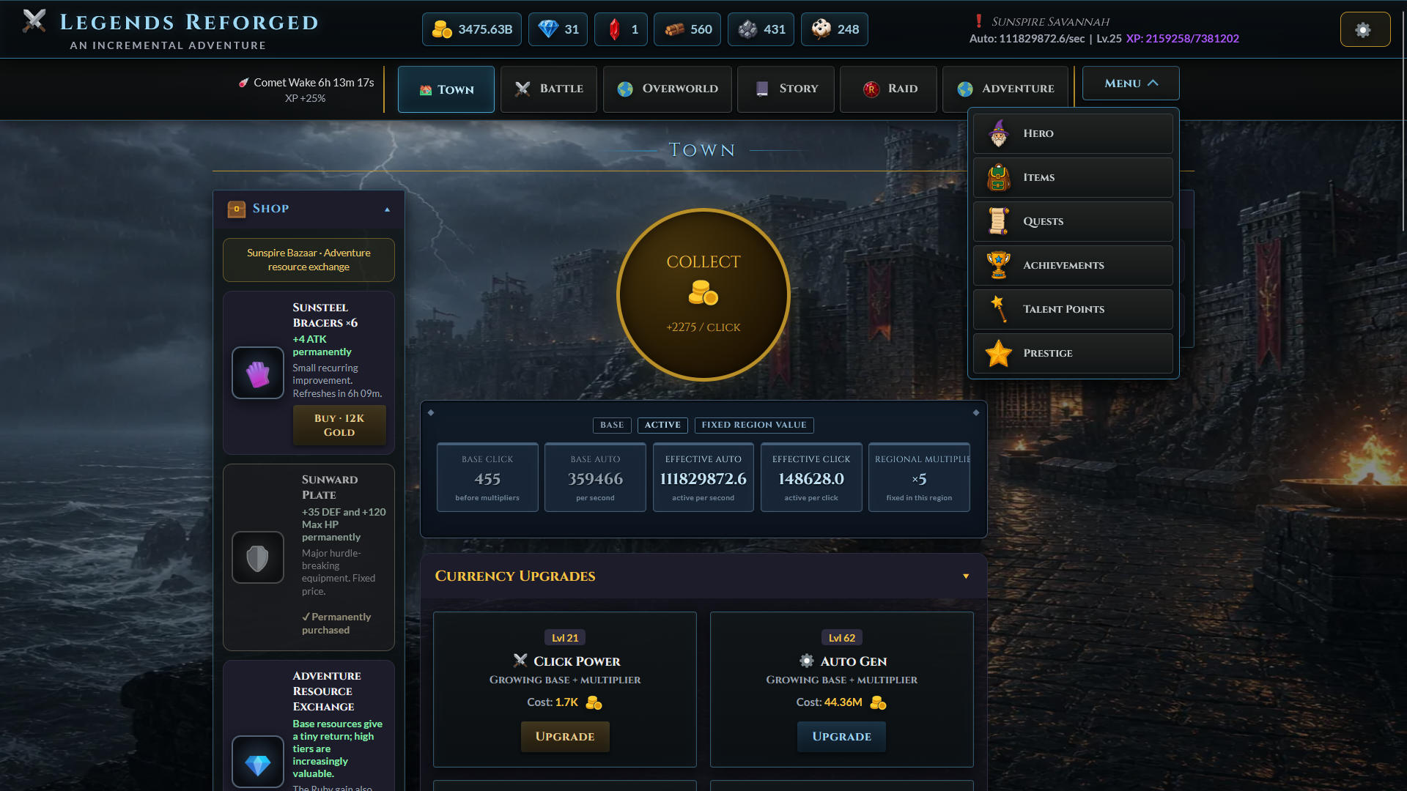Select Achievements from the menu
Screen dimensions: 1407x791
(1073, 265)
